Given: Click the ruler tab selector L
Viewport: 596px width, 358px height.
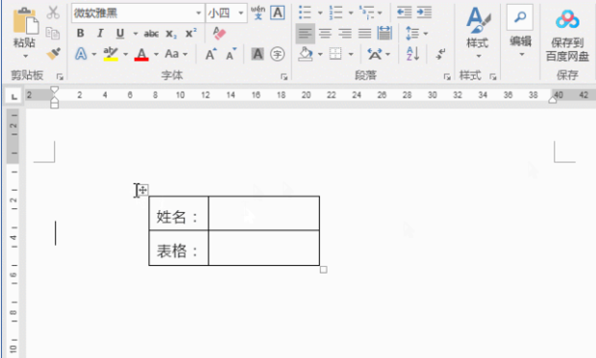Looking at the screenshot, I should tap(13, 96).
